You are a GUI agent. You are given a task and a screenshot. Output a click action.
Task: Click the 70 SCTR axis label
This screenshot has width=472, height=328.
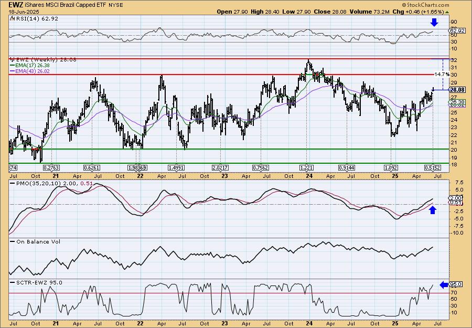click(453, 293)
